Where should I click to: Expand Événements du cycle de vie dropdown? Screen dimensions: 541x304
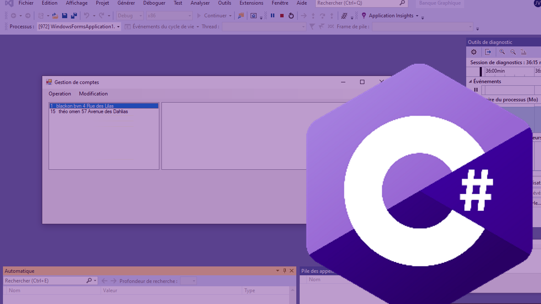[x=198, y=27]
